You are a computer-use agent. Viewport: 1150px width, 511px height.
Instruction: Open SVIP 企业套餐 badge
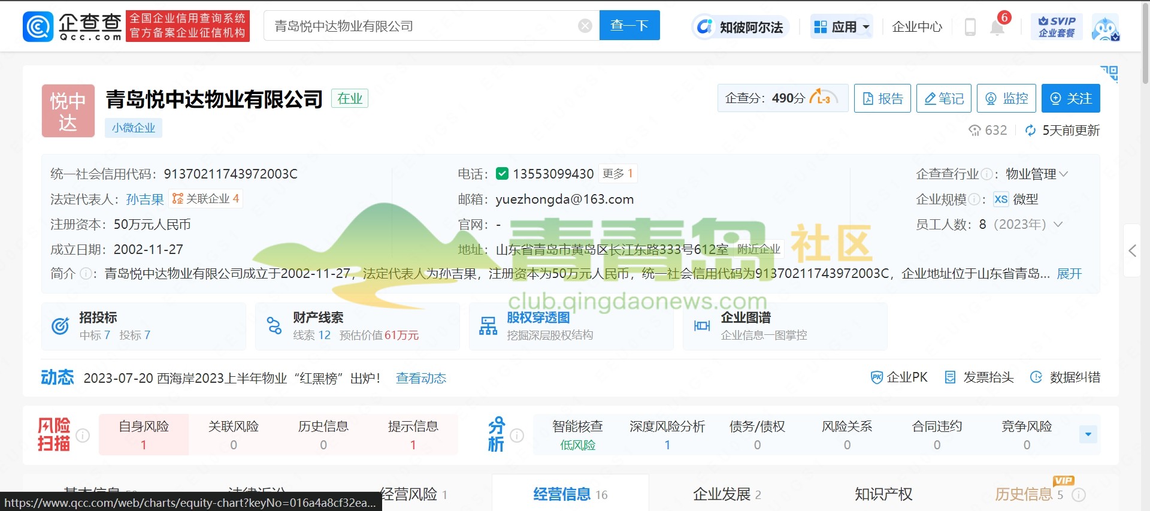[1057, 27]
